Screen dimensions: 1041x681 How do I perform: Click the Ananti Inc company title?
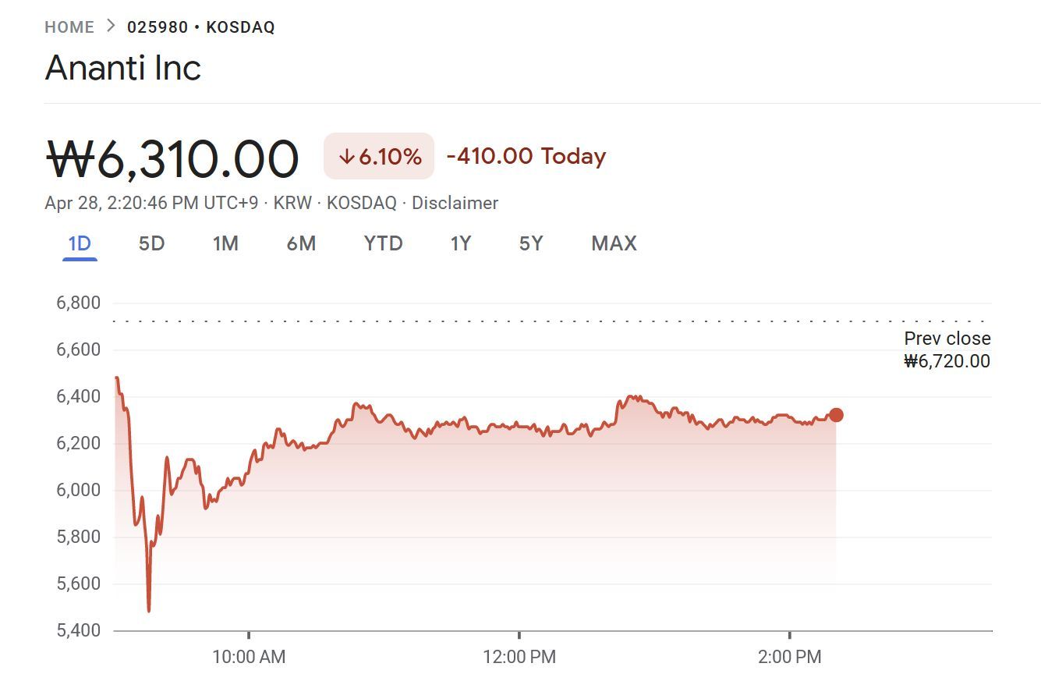click(x=123, y=68)
